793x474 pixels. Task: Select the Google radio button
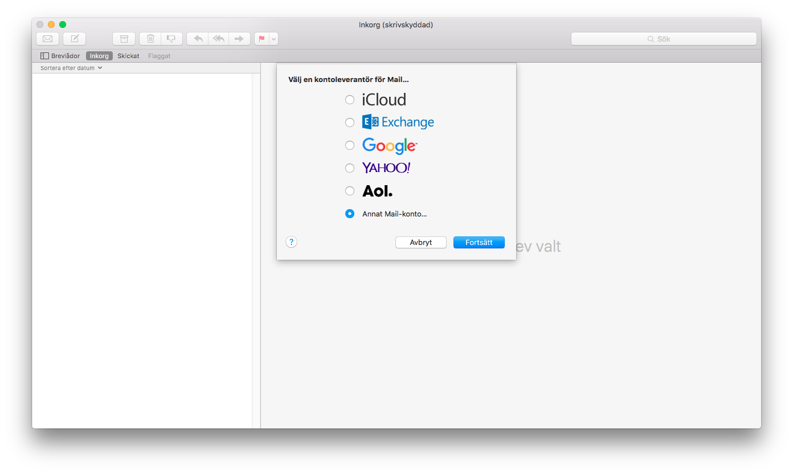pos(350,145)
